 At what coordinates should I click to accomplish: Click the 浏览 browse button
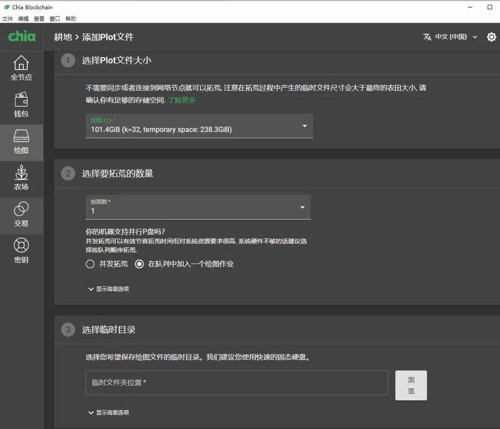[411, 385]
